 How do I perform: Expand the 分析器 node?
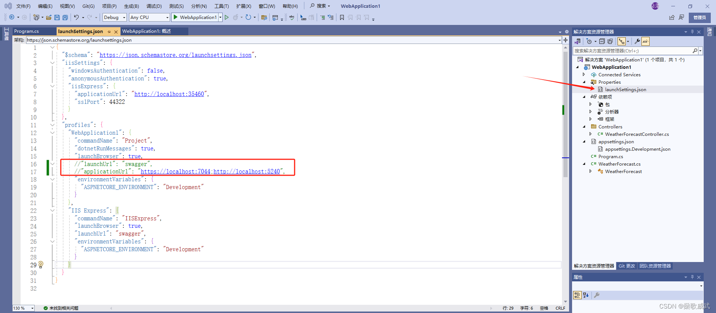(591, 112)
